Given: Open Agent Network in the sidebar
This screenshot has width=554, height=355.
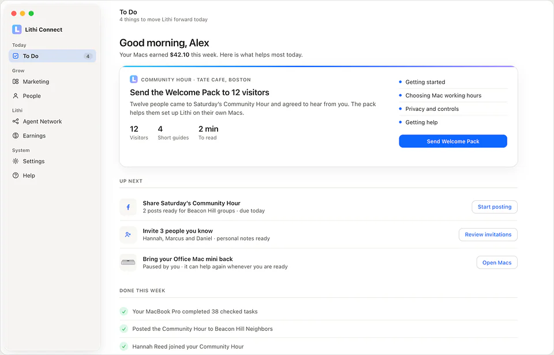Looking at the screenshot, I should pos(53,121).
